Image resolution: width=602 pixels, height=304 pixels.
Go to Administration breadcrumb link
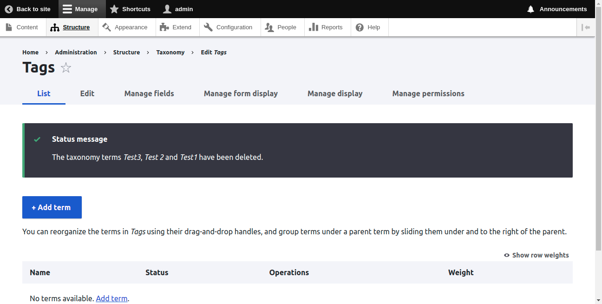pyautogui.click(x=76, y=53)
